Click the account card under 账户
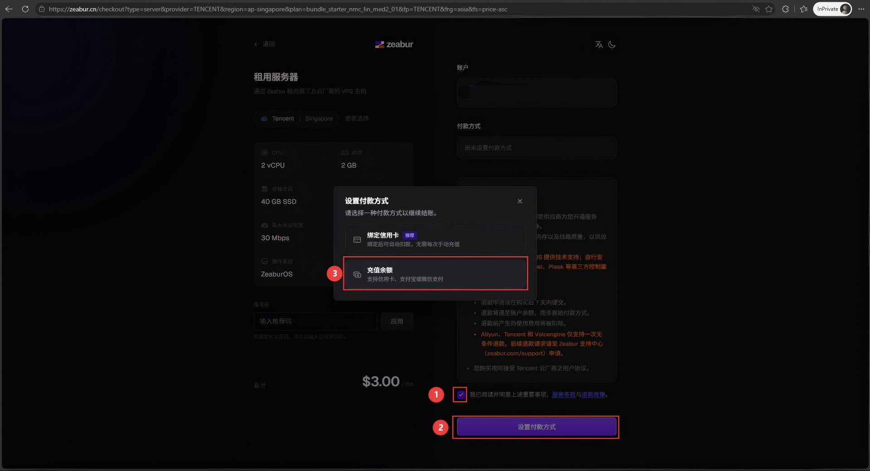The image size is (870, 471). point(536,92)
